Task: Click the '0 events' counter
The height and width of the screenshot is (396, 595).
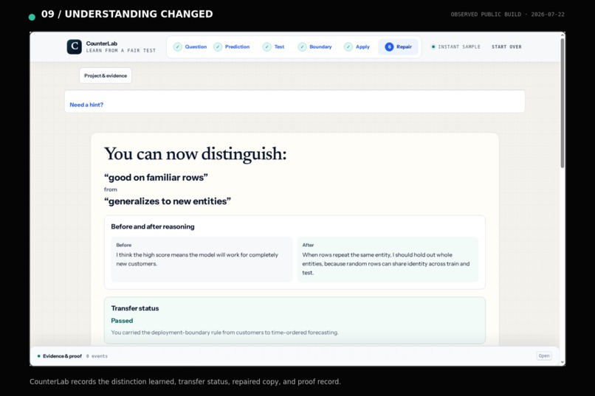Action: tap(97, 356)
